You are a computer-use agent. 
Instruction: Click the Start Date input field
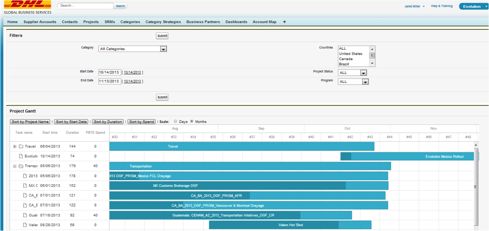coord(109,72)
